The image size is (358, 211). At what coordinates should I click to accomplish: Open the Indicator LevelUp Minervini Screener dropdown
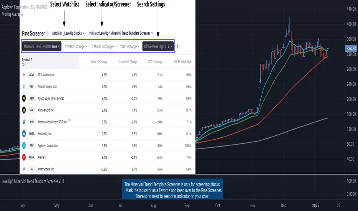121,33
